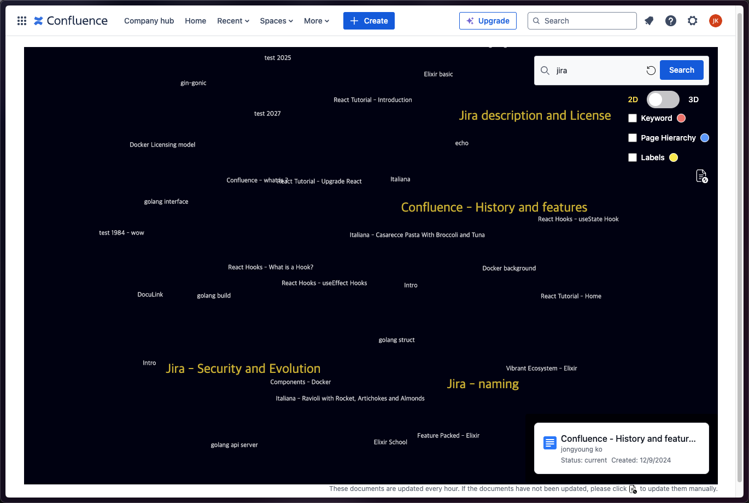Open the notifications bell

coord(649,21)
